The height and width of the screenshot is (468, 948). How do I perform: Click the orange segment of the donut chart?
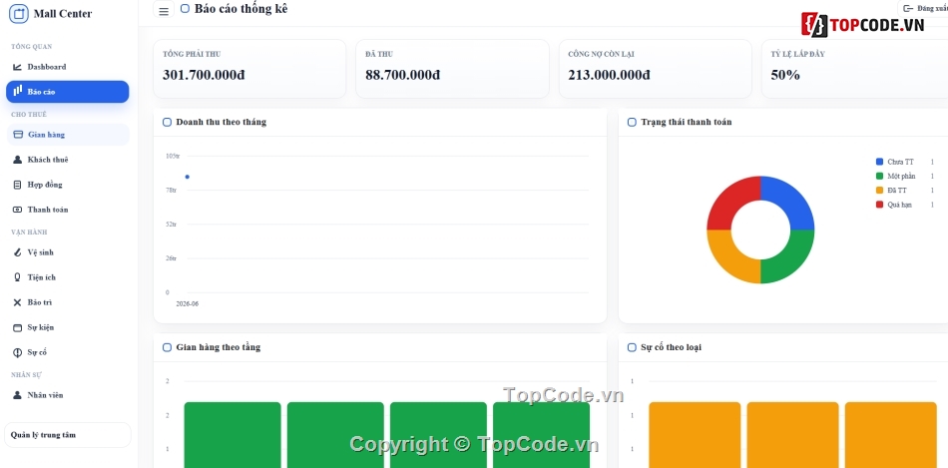[731, 258]
